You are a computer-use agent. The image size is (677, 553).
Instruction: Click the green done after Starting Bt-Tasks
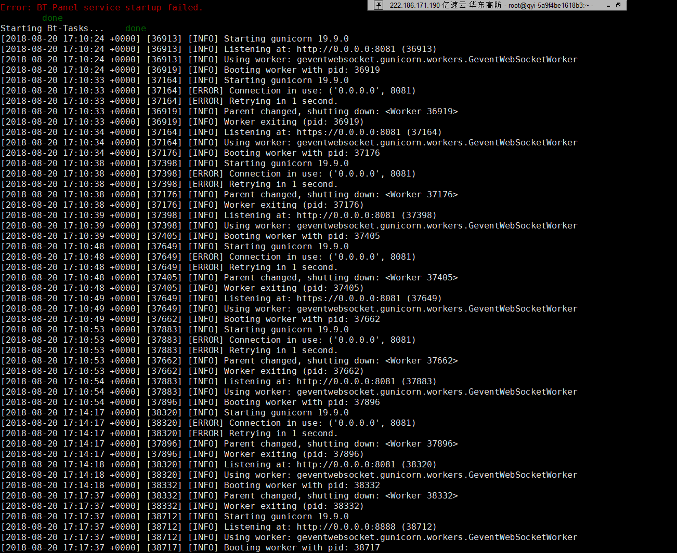136,28
